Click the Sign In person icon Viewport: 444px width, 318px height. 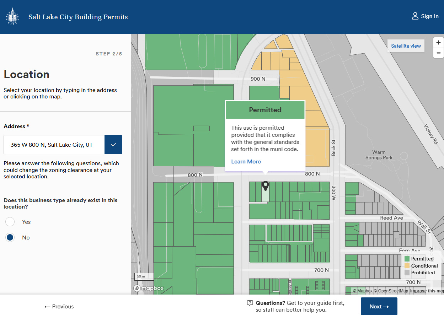[x=415, y=16]
